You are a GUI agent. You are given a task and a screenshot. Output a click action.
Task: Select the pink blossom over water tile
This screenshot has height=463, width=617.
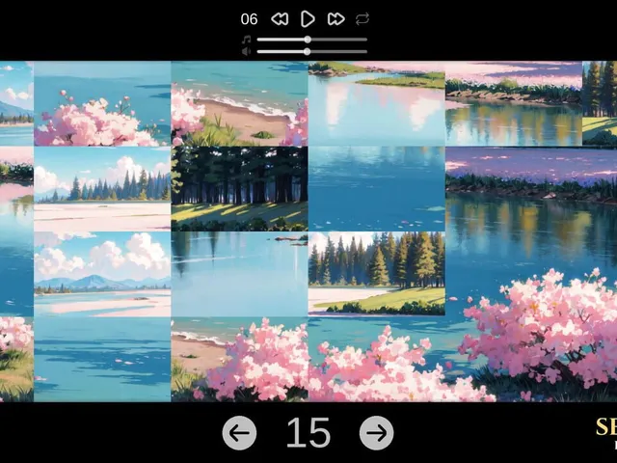pos(102,103)
